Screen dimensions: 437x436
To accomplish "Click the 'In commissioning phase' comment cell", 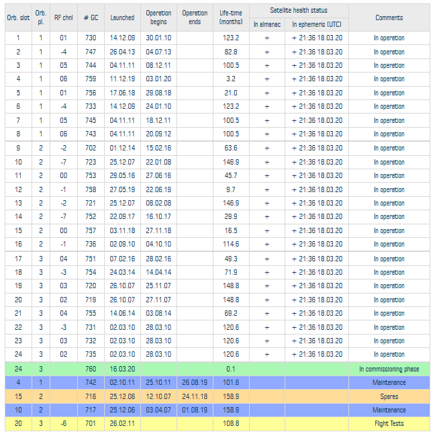I will (x=389, y=369).
